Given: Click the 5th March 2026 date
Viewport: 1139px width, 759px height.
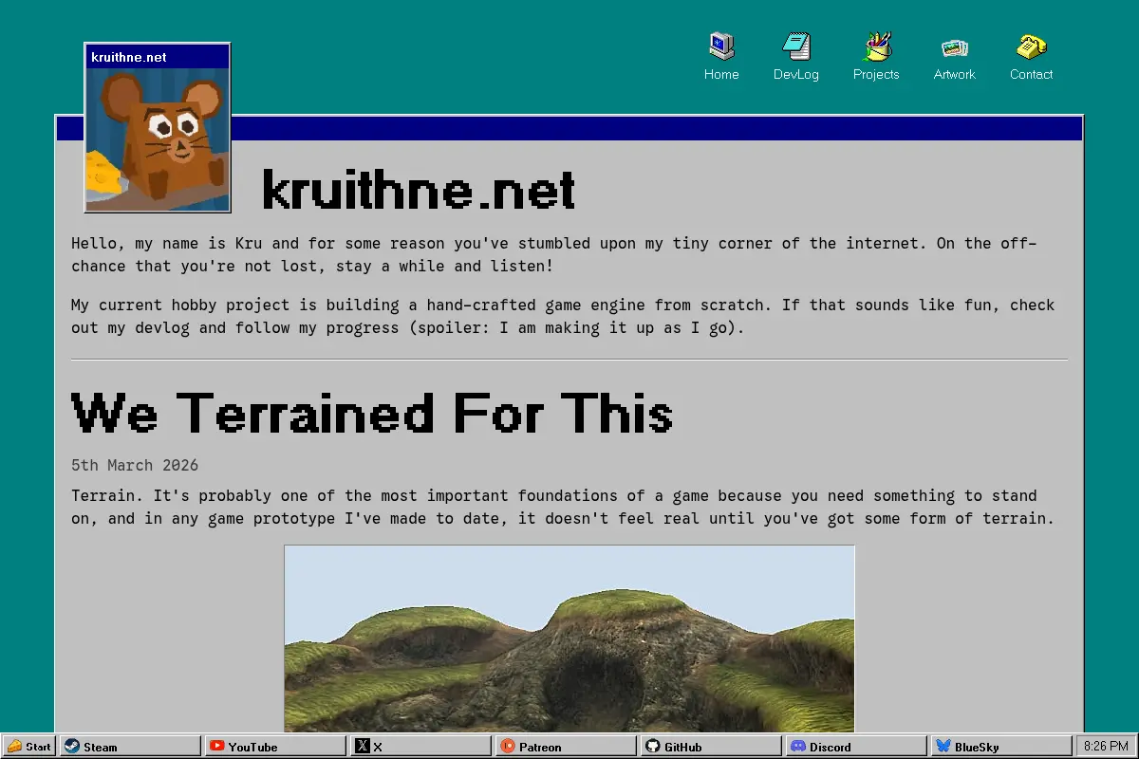Looking at the screenshot, I should click(135, 465).
